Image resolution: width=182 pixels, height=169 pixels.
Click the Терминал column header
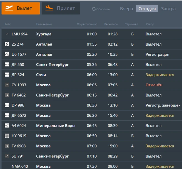click(132, 24)
